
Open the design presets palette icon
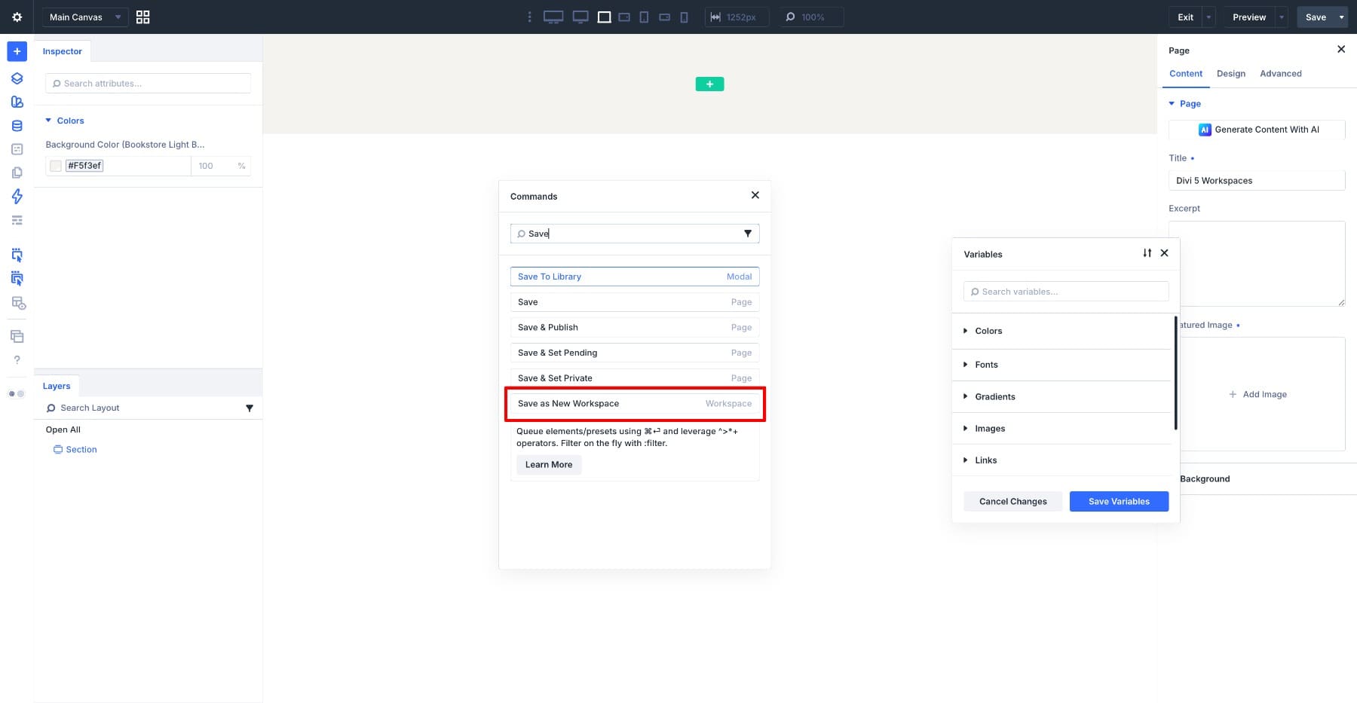(x=17, y=102)
